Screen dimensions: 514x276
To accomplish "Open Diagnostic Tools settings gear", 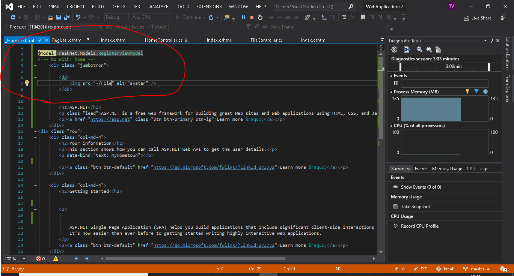I will click(x=394, y=49).
